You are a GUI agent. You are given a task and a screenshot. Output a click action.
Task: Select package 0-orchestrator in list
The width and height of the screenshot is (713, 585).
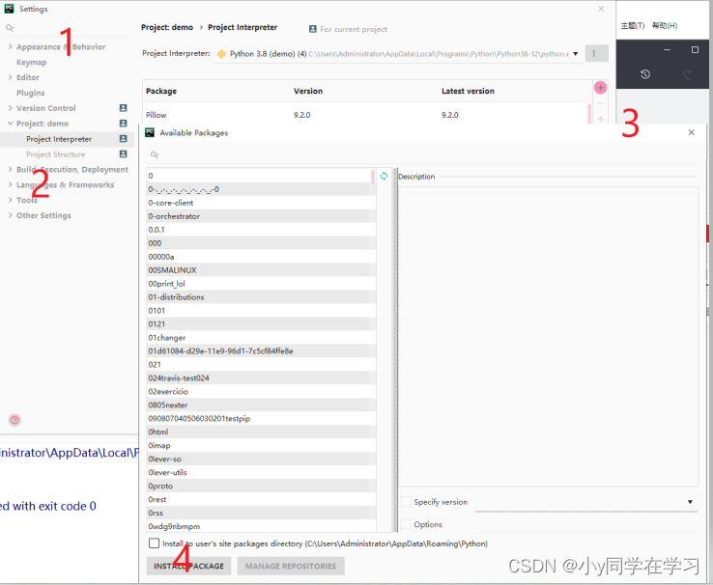pyautogui.click(x=261, y=216)
